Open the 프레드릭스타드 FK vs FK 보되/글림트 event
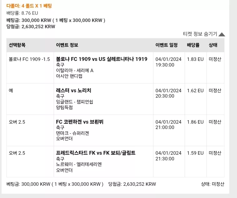 click(96, 153)
